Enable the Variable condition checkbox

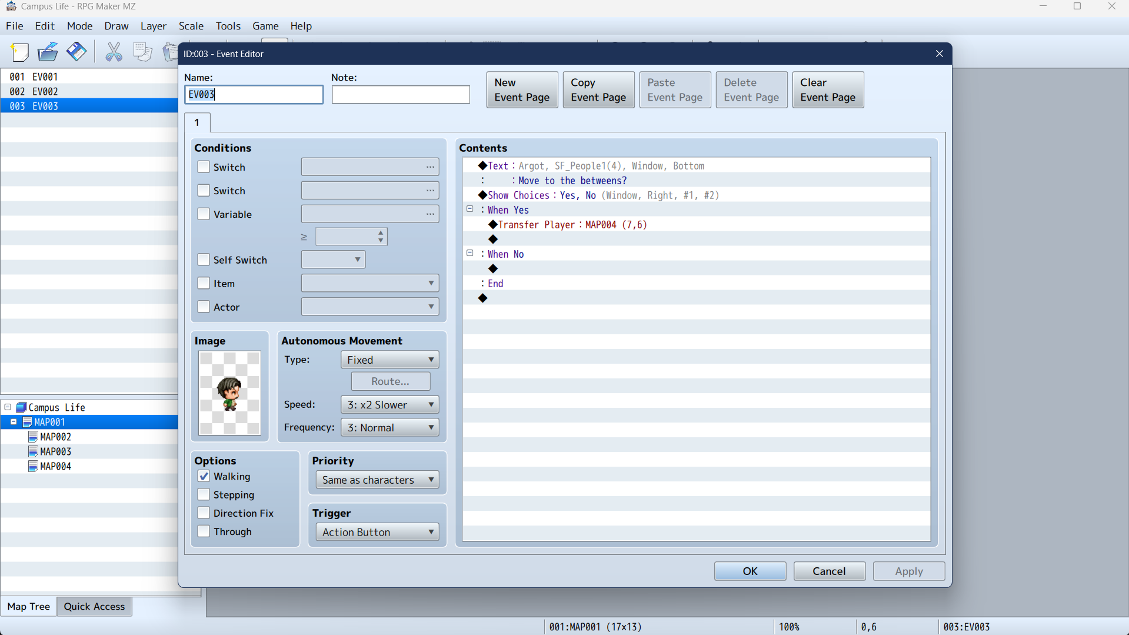click(204, 214)
